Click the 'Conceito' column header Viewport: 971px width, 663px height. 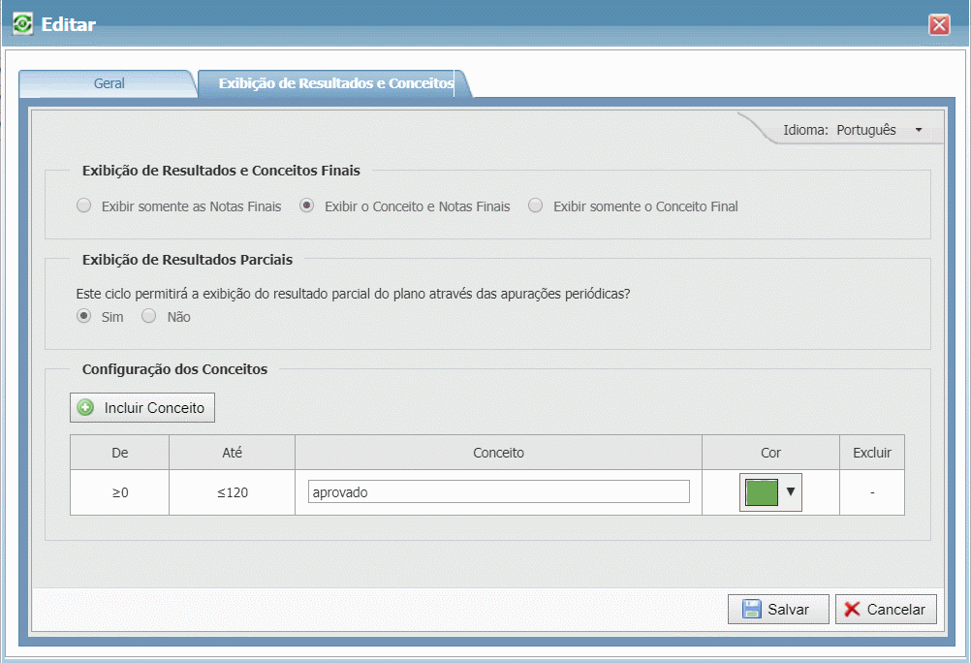498,453
